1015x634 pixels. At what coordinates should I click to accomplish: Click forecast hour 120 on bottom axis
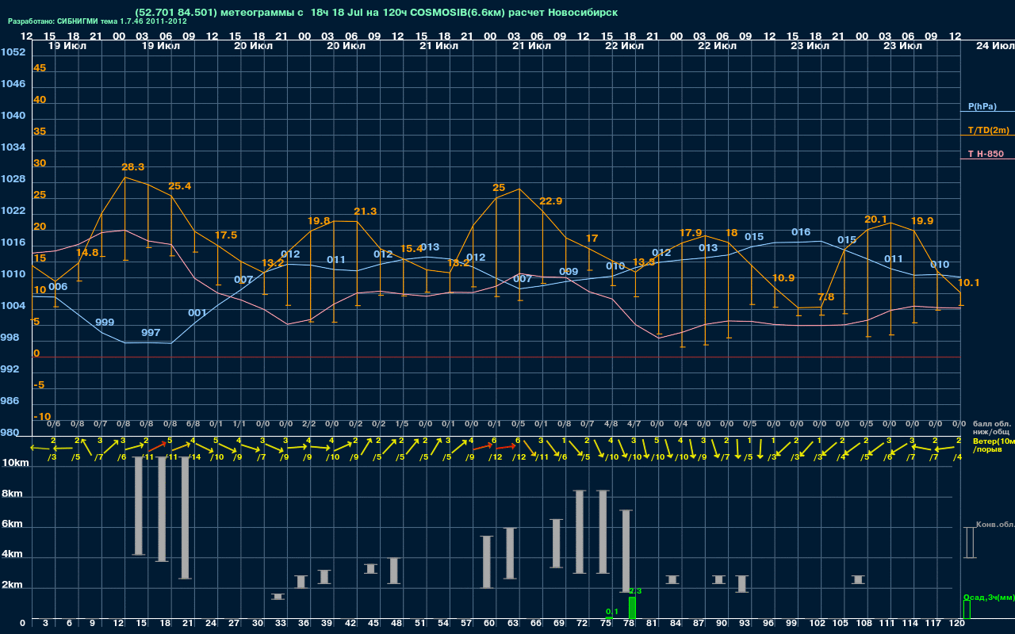coord(956,624)
